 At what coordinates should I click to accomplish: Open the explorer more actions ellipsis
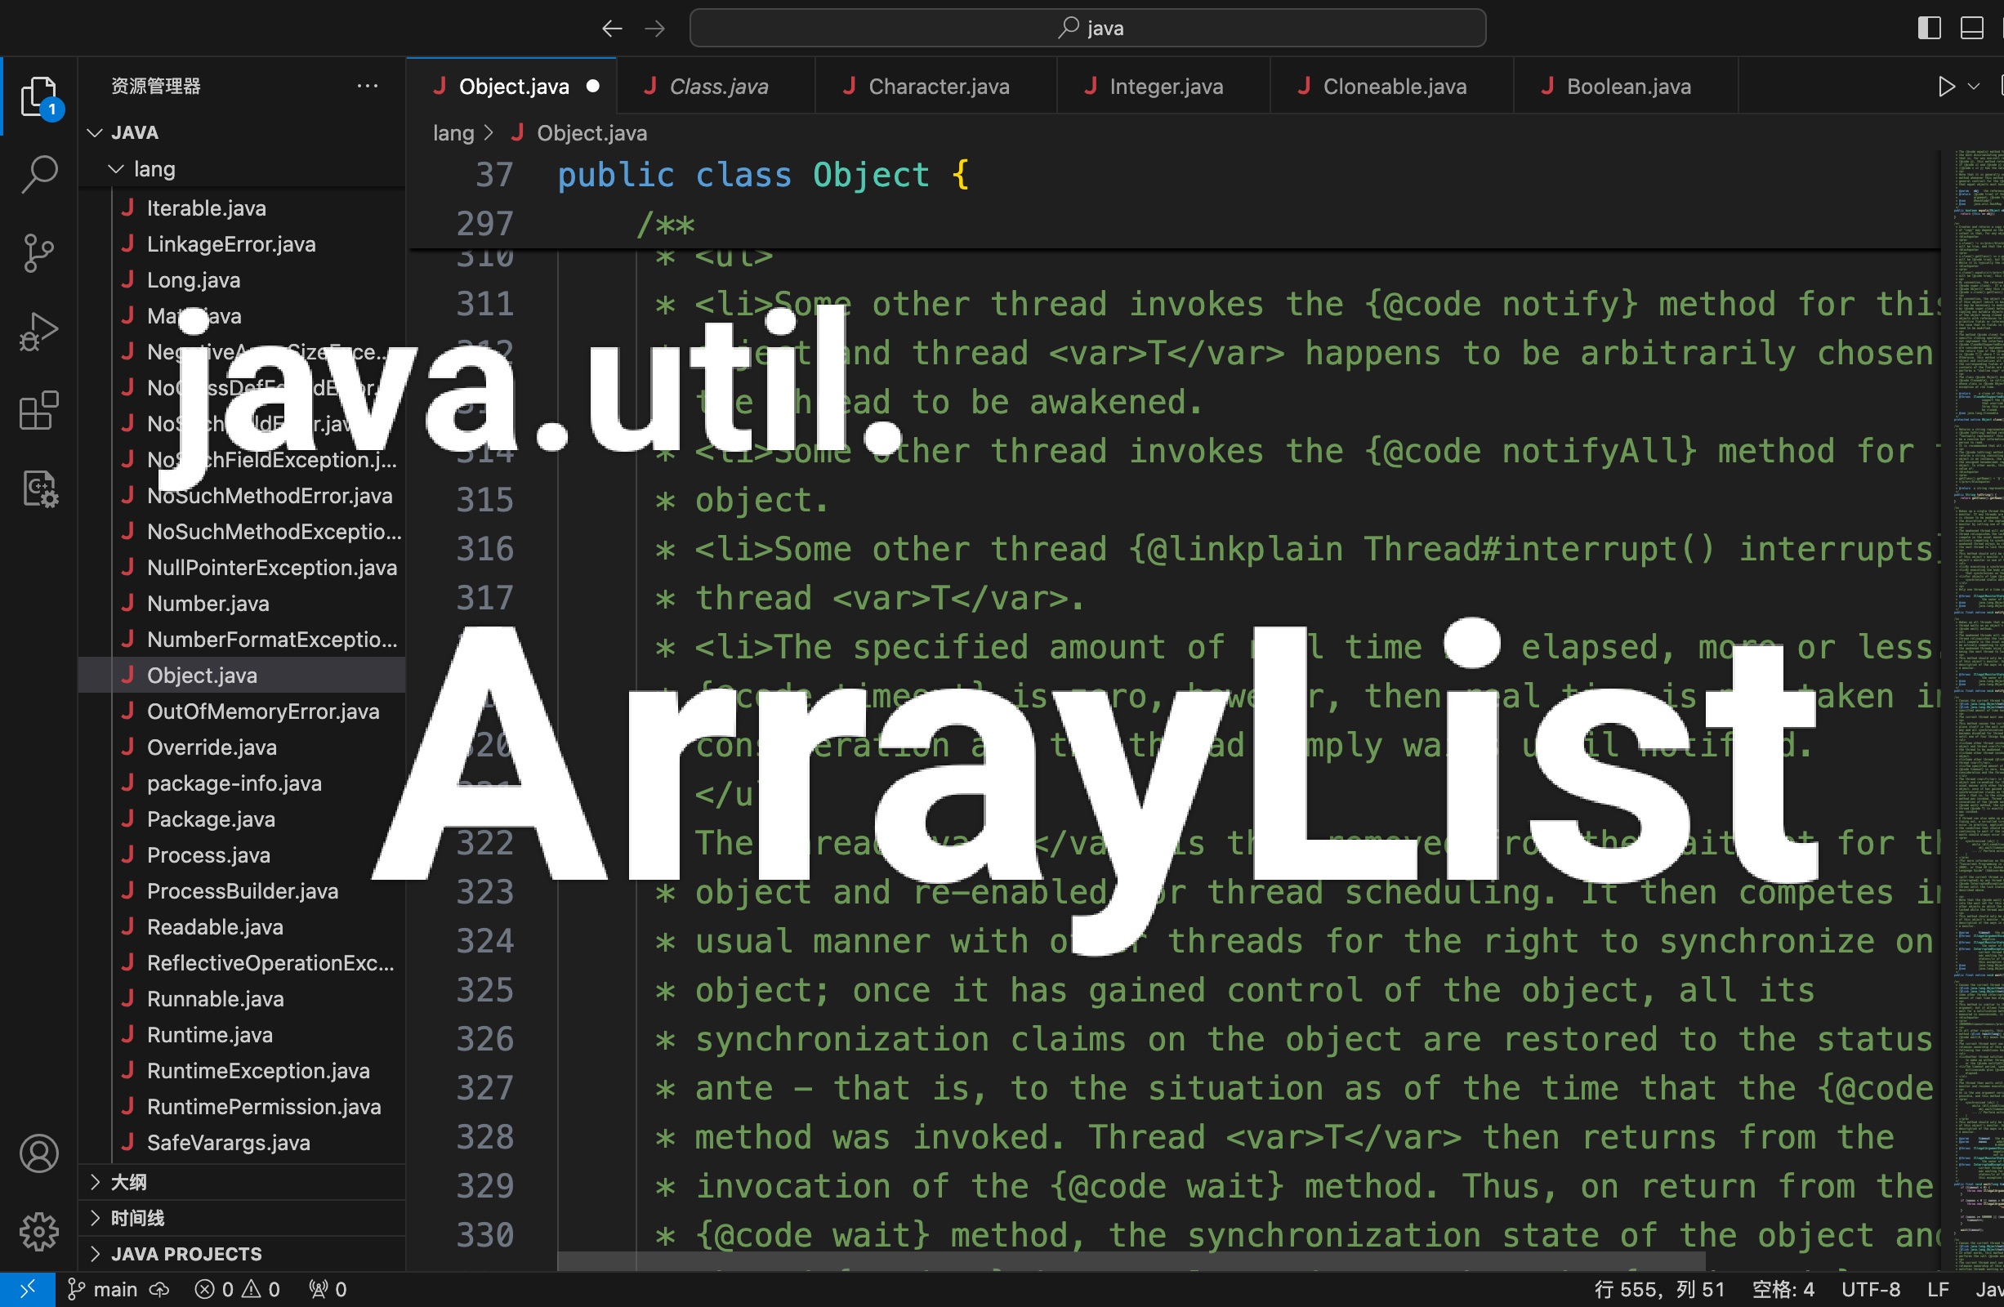367,85
